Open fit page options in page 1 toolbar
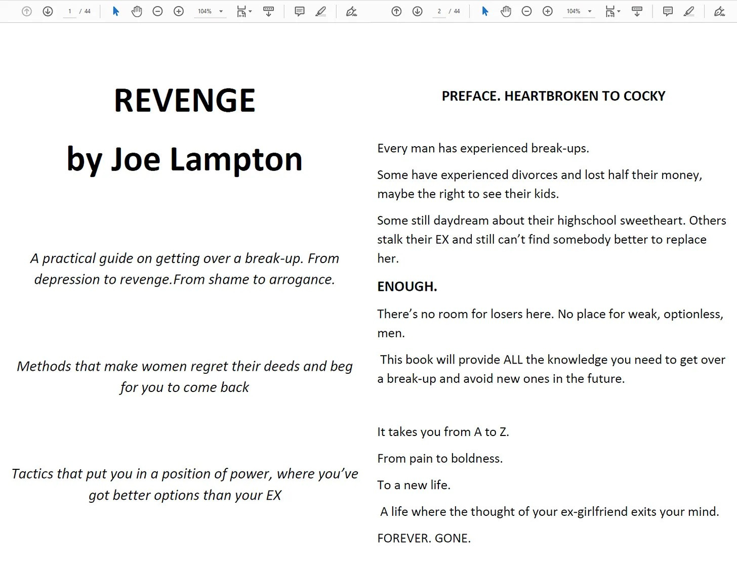The image size is (737, 569). [244, 11]
